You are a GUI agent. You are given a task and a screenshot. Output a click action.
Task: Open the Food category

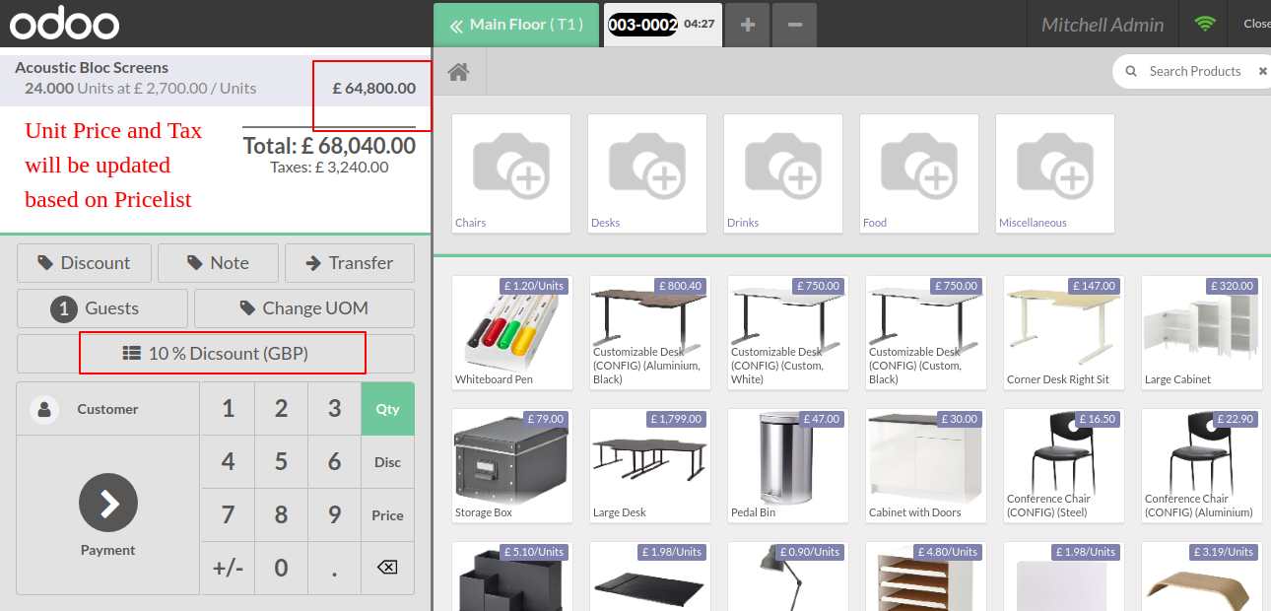[x=919, y=173]
